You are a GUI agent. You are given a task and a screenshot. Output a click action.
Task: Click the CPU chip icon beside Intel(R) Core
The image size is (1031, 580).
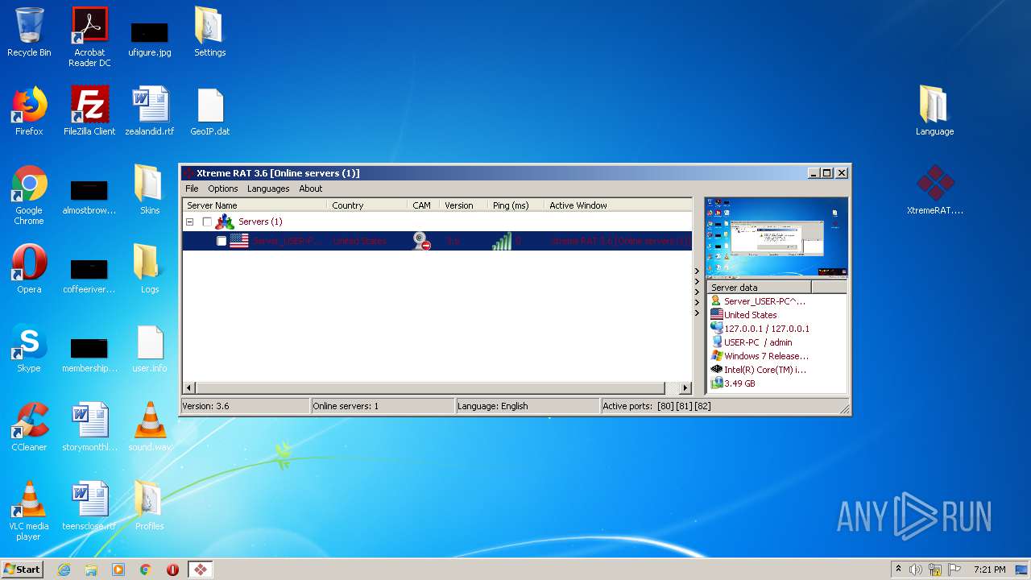click(716, 370)
